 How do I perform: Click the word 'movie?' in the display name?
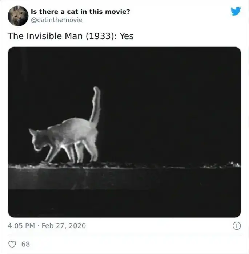pyautogui.click(x=117, y=12)
